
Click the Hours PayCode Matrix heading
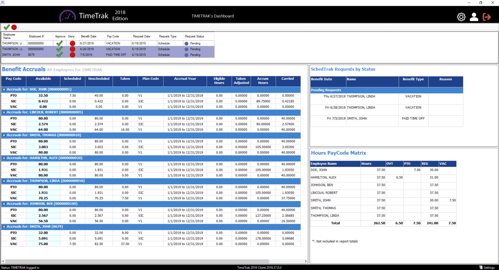(338, 153)
